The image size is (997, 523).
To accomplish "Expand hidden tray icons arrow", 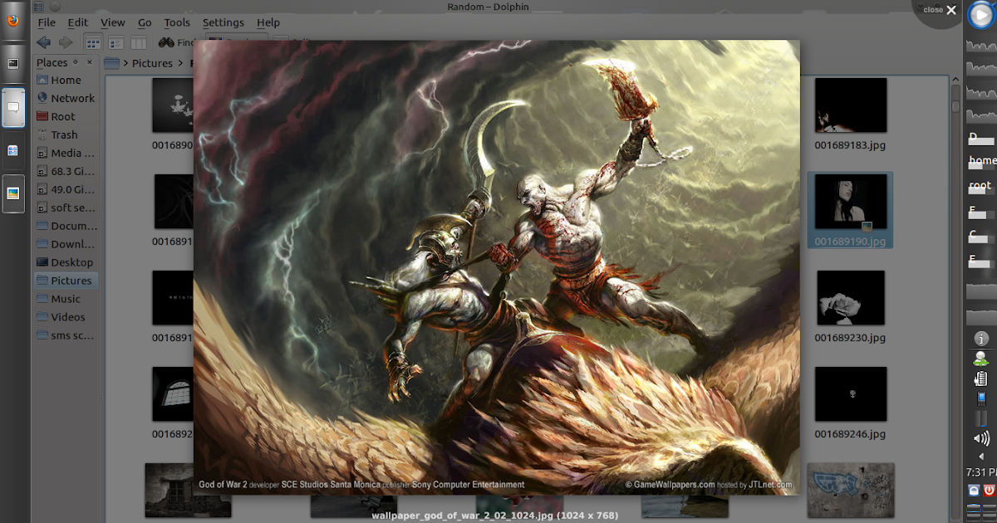I will [x=981, y=457].
